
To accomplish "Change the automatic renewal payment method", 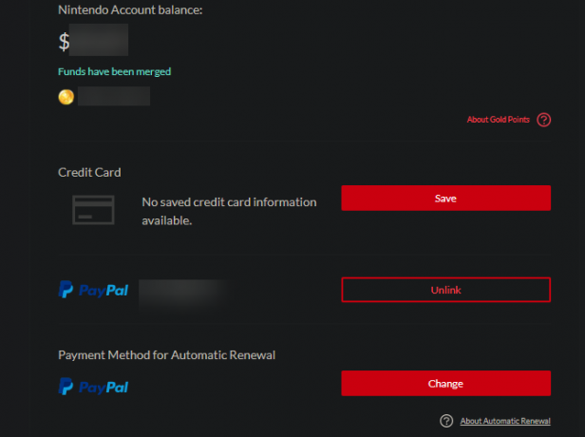I will point(445,383).
